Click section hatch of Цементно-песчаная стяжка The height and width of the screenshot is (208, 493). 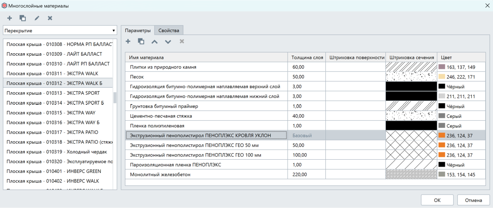(410, 116)
